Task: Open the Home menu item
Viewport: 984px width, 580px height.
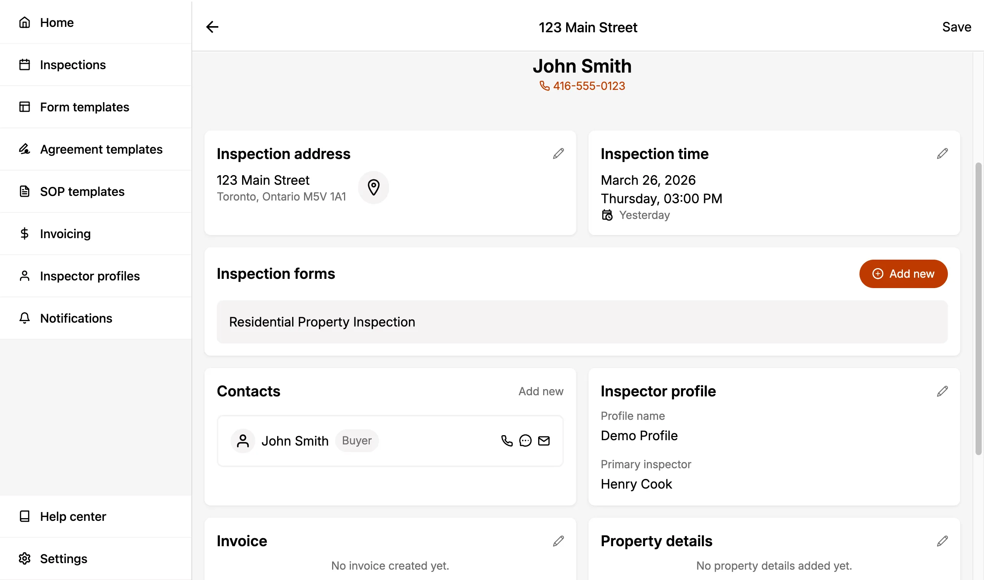Action: [96, 22]
